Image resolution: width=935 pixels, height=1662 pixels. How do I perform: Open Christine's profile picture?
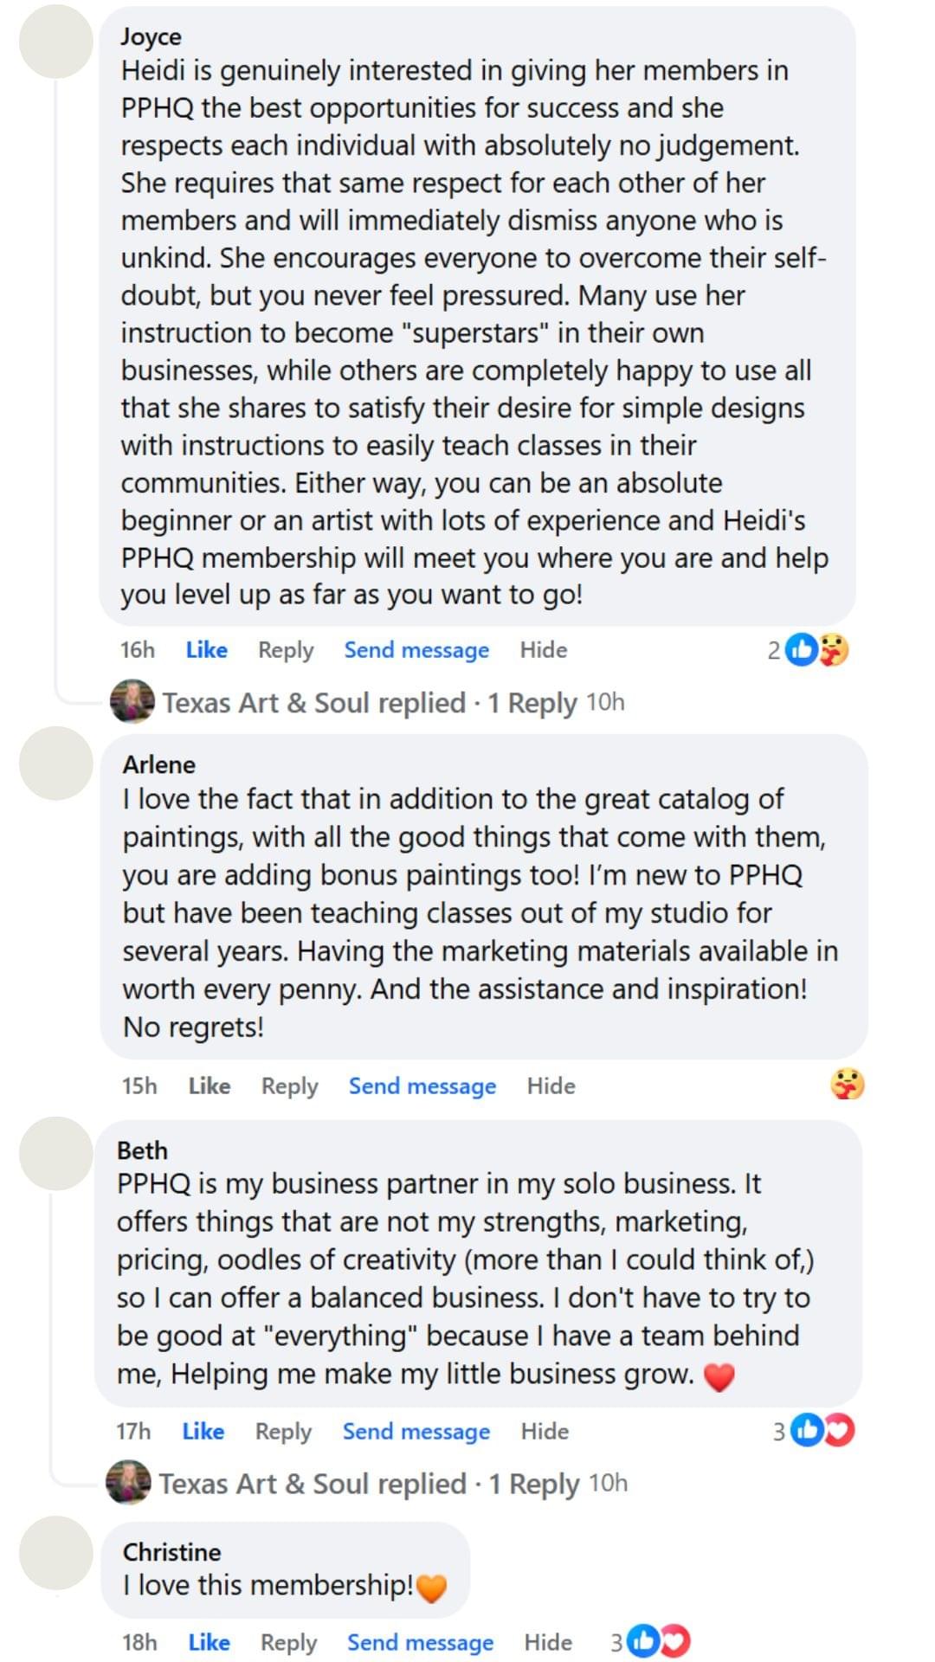pos(56,1553)
